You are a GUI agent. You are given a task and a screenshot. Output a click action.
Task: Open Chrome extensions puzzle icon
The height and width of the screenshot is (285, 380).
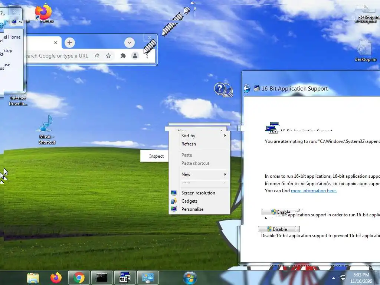pyautogui.click(x=123, y=56)
